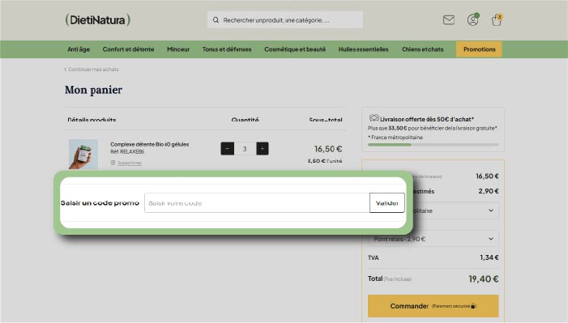Click the search magnifier icon
Viewport: 568px width, 323px height.
coord(216,20)
